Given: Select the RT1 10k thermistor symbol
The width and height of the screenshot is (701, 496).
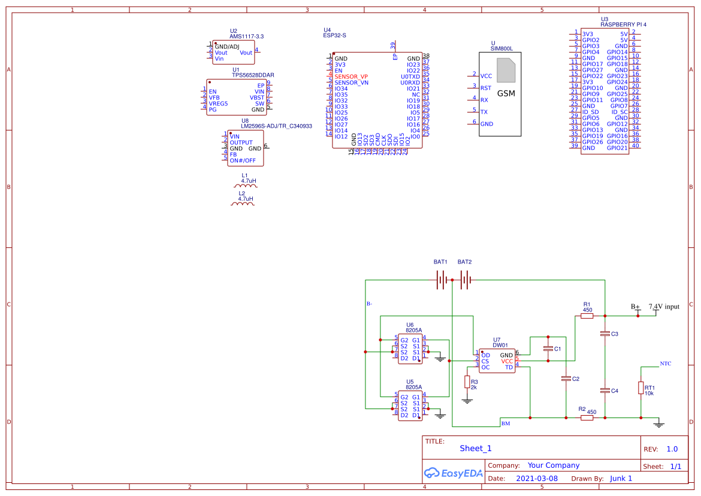Looking at the screenshot, I should 640,388.
